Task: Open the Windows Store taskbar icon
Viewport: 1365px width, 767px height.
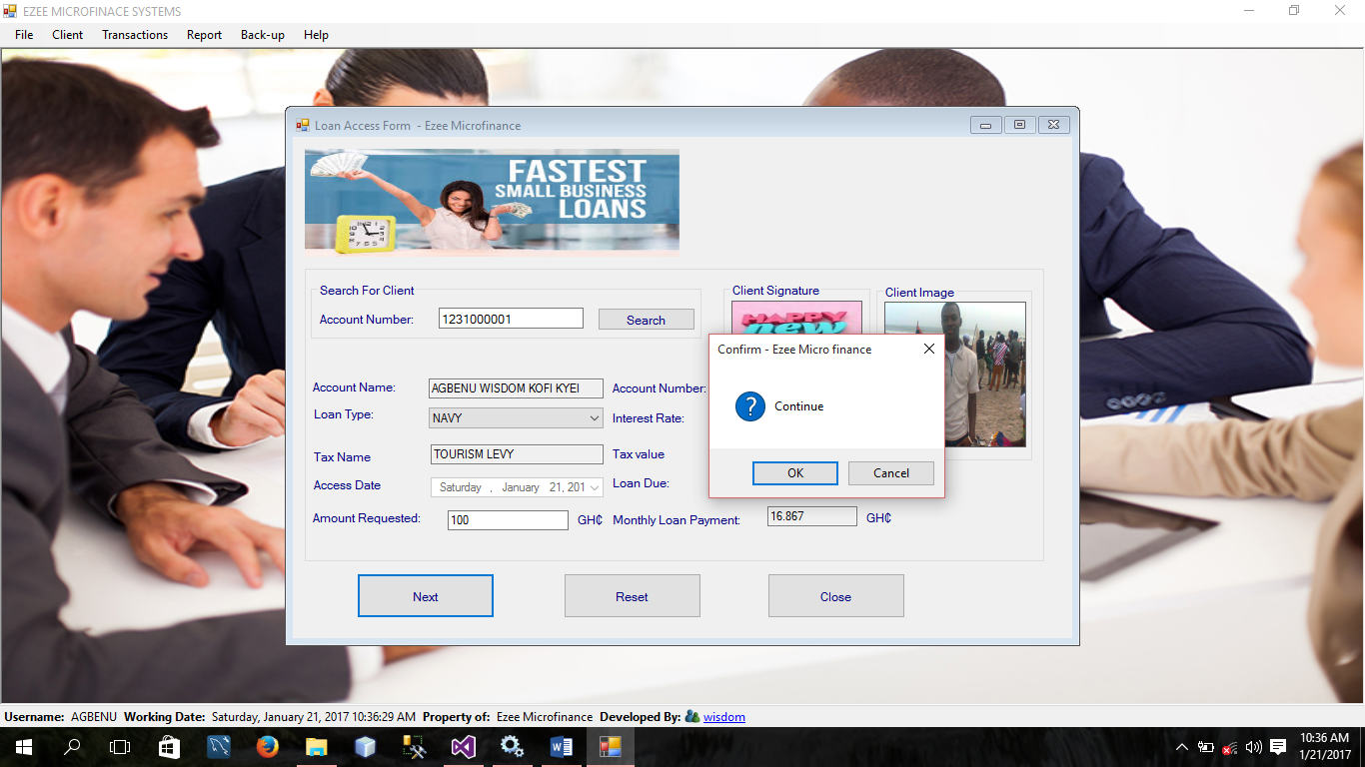Action: click(x=170, y=747)
